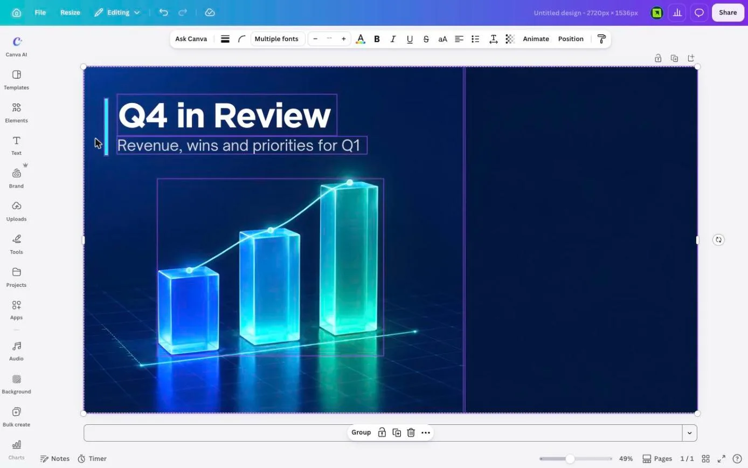Viewport: 748px width, 468px height.
Task: Open the Brand panel
Action: tap(16, 178)
